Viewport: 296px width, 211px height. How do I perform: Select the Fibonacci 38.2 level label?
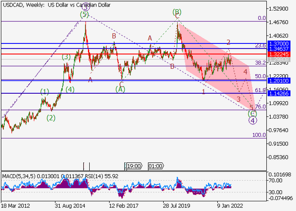(260, 63)
